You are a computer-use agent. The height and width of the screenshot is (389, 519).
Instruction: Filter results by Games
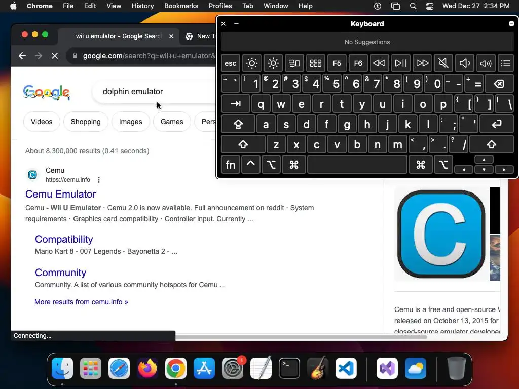172,122
